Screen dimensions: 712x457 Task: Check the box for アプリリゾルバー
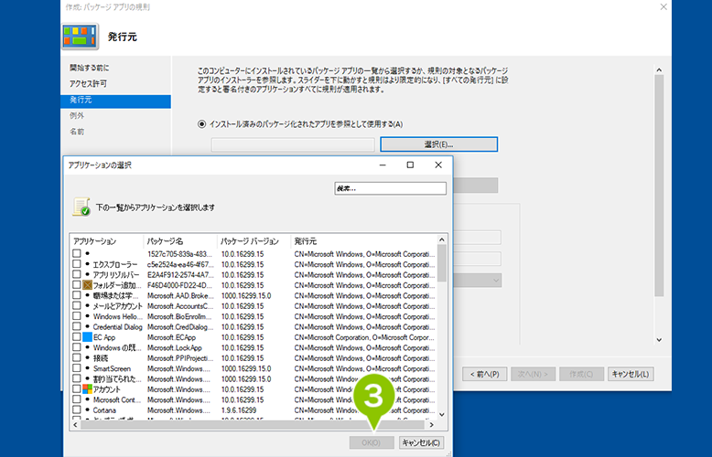click(x=77, y=274)
